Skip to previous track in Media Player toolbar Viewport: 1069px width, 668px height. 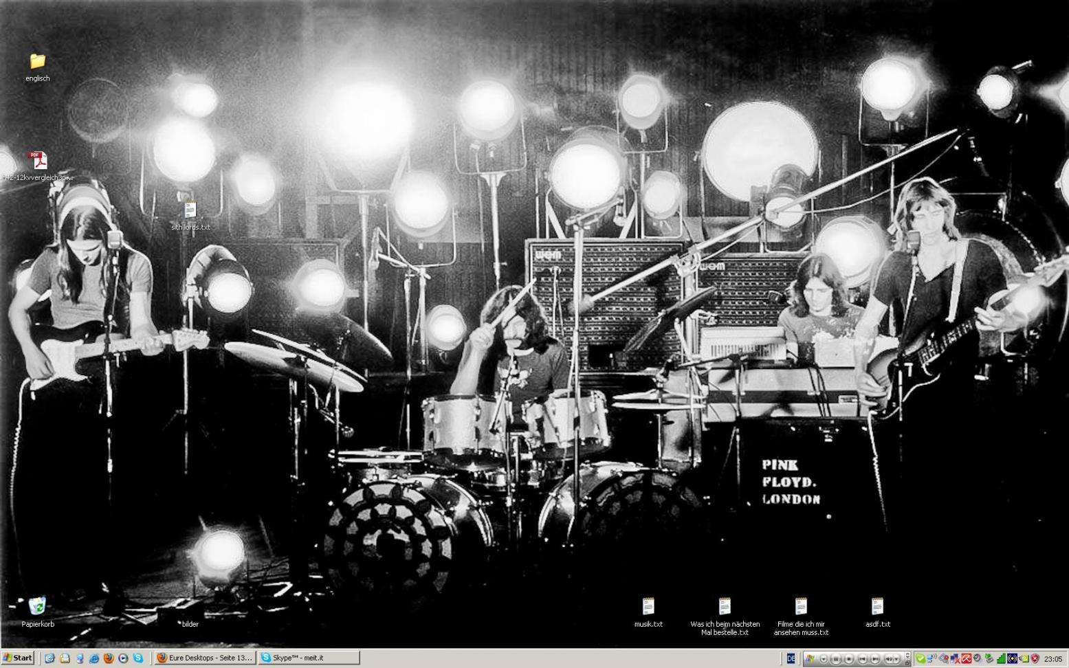tap(862, 658)
